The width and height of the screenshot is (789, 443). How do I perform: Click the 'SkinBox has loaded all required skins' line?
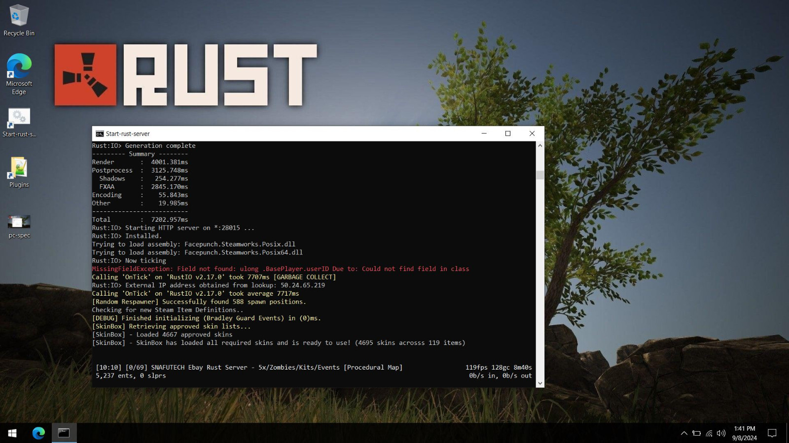(x=279, y=342)
